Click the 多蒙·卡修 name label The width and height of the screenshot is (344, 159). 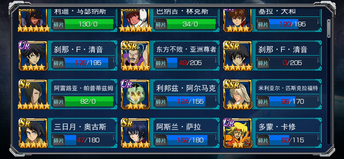point(277,127)
